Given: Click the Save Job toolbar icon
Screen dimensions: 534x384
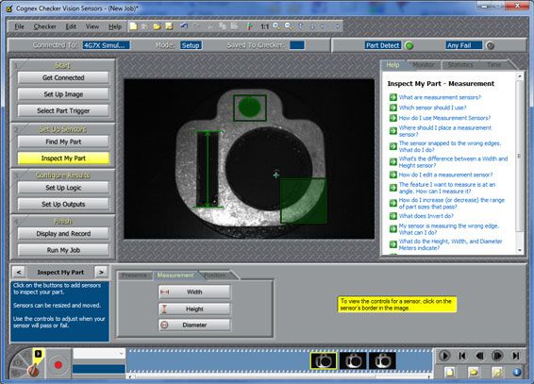Looking at the screenshot, I should pyautogui.click(x=169, y=26).
